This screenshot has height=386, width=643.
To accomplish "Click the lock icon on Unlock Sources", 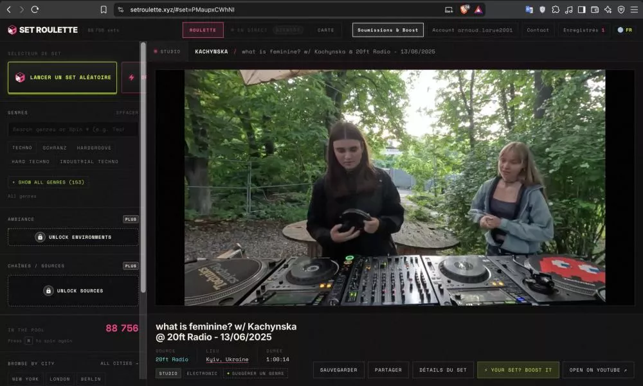I will 48,290.
